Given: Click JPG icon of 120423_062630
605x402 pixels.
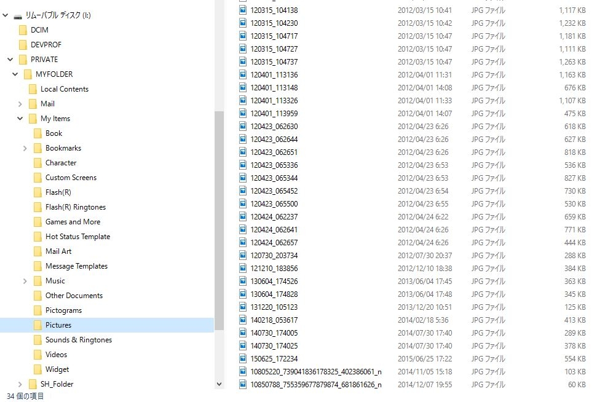Looking at the screenshot, I should 243,126.
